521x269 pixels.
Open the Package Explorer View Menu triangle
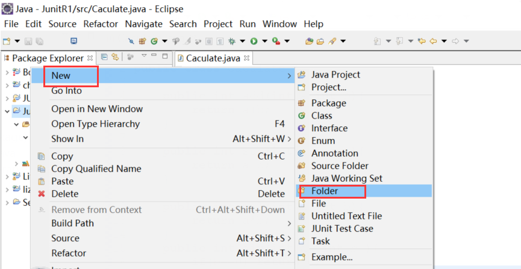[x=144, y=57]
